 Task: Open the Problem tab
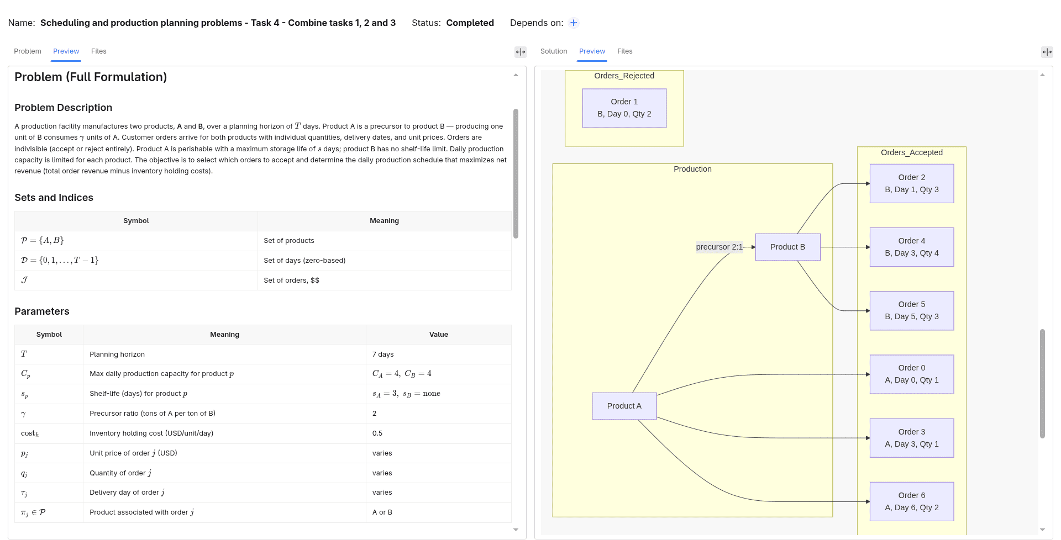[28, 51]
